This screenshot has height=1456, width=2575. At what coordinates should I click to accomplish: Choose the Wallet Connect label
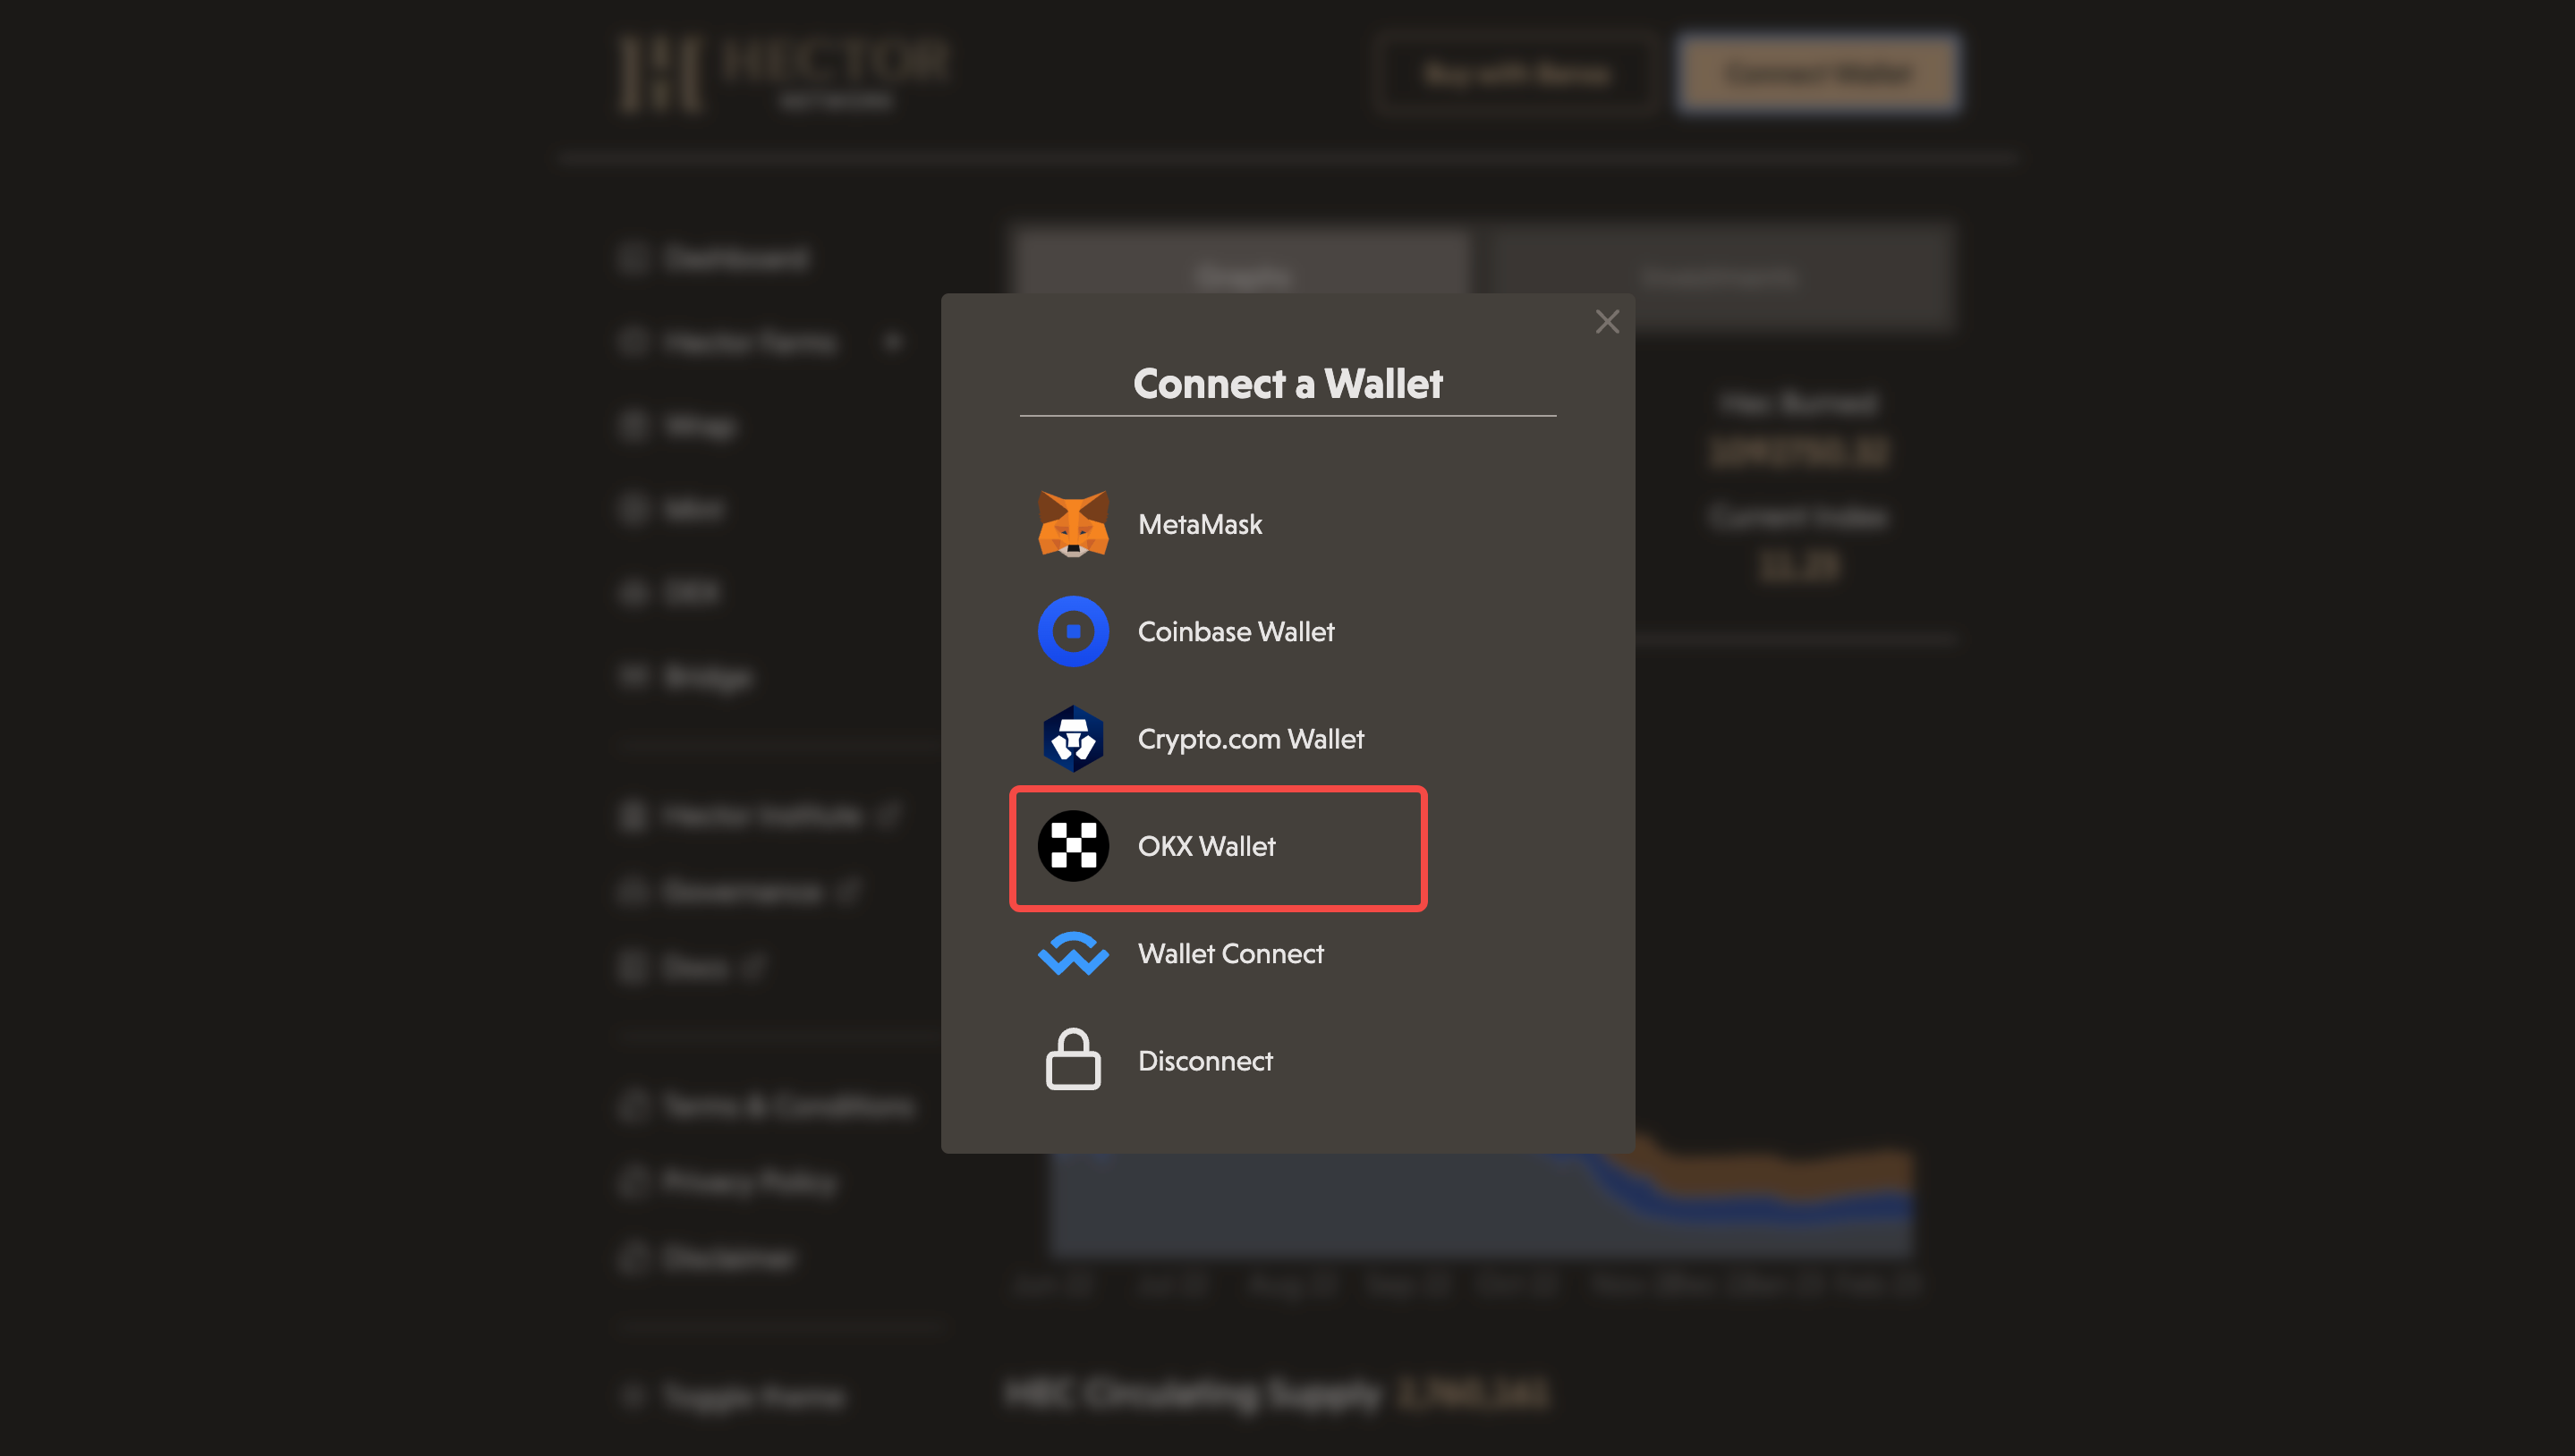click(1230, 954)
